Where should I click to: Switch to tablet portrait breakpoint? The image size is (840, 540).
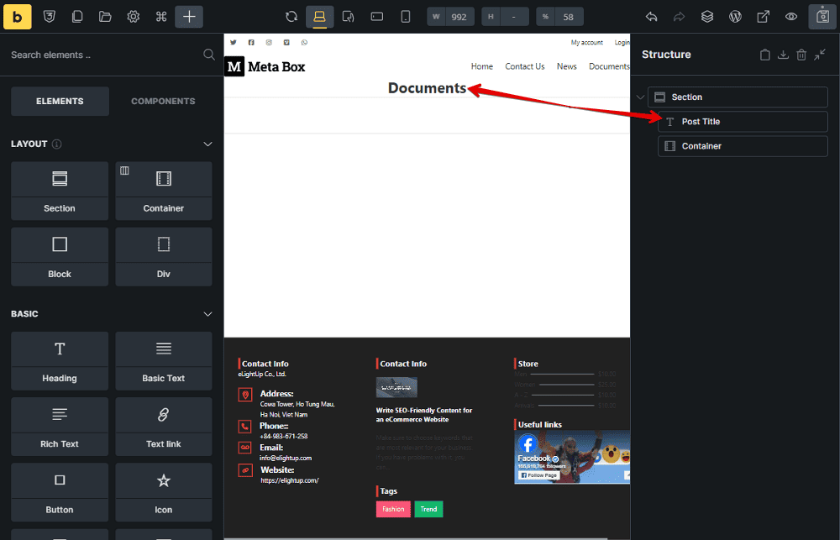pos(349,16)
